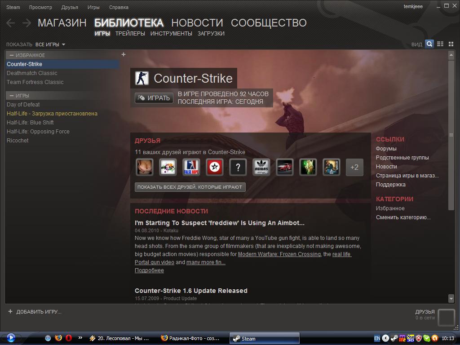Select Day of Defeat in the list
This screenshot has height=345, width=460.
pyautogui.click(x=23, y=104)
